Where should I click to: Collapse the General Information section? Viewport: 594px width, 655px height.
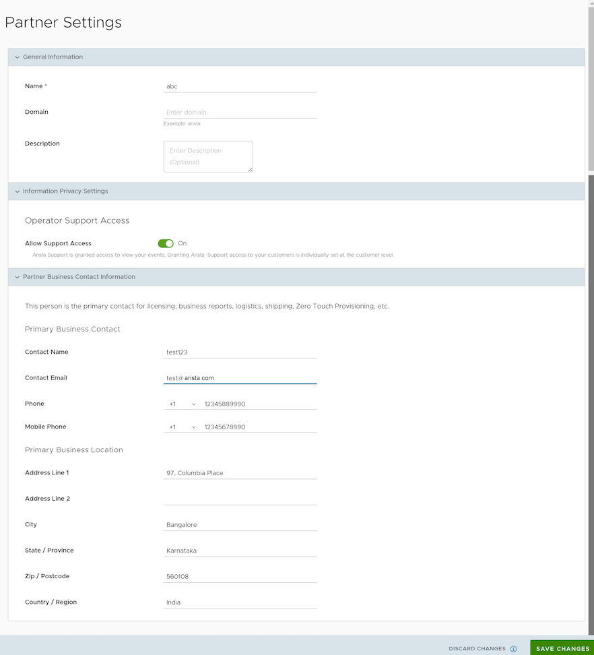point(18,57)
